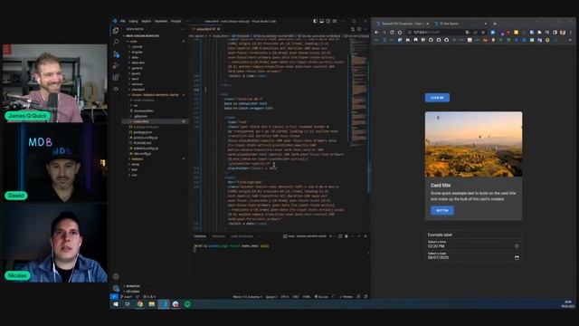Open the Search view in VS Code activity bar
Screen dimensions: 579x326
pyautogui.click(x=116, y=43)
